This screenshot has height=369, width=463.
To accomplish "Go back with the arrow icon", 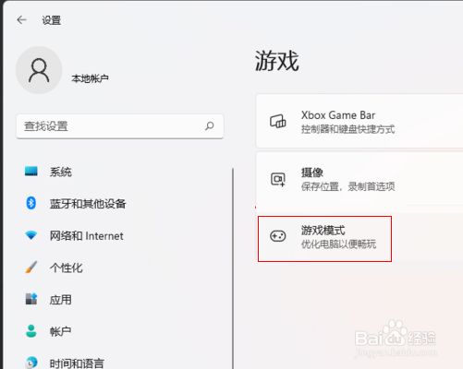I will (x=21, y=20).
